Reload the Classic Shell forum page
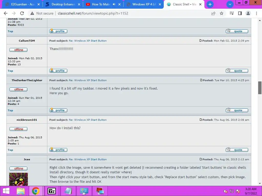Screen dimensions: 262x196 [x=22, y=13]
